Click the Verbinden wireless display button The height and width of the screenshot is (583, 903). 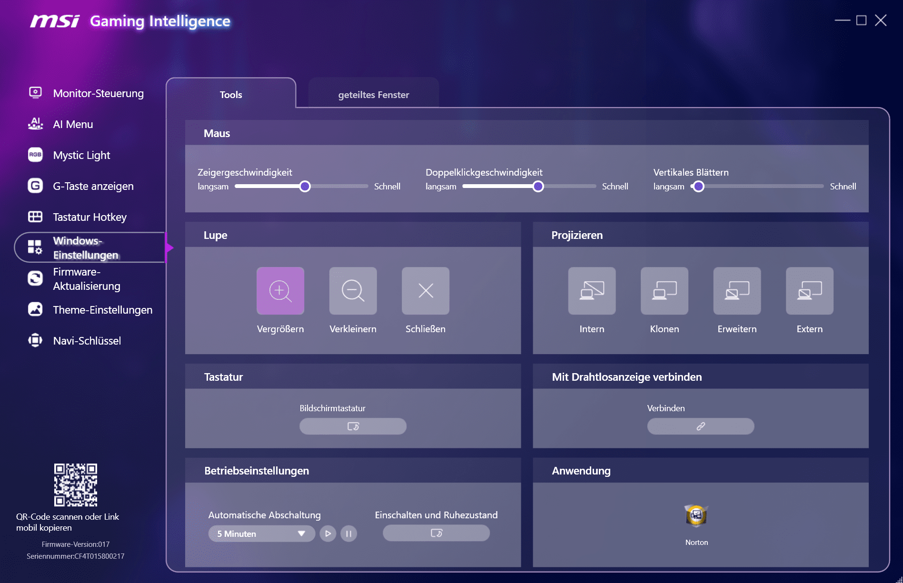(701, 426)
